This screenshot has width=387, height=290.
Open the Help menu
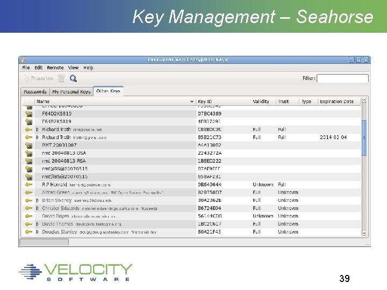(88, 68)
